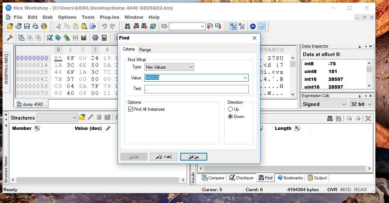Click the Replace green arrows toolbar icon

[x=153, y=26]
